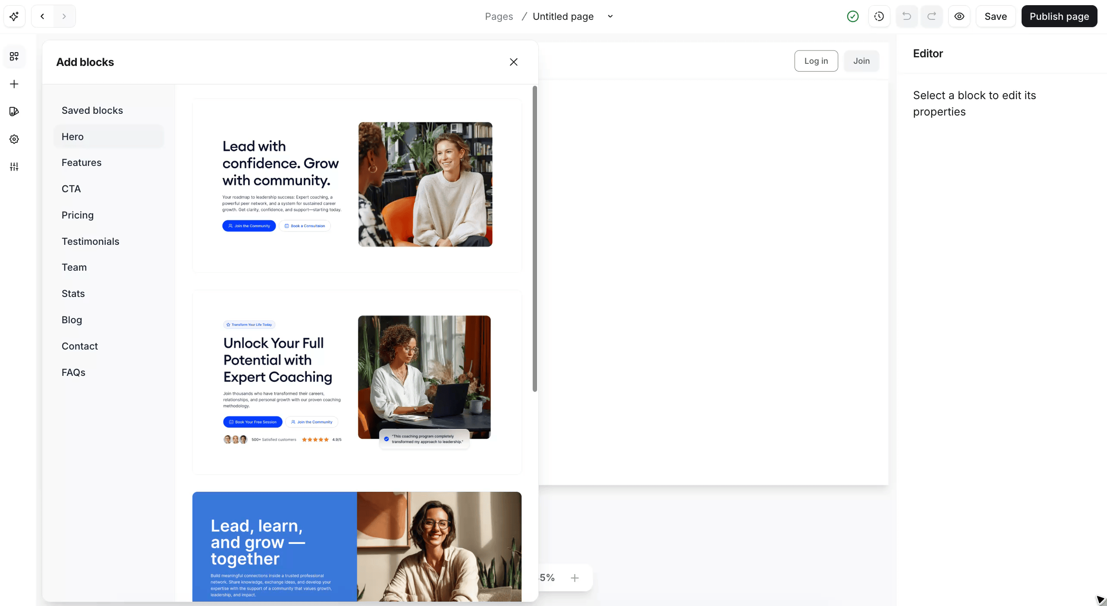Select Saved blocks category
This screenshot has width=1107, height=606.
click(x=109, y=110)
